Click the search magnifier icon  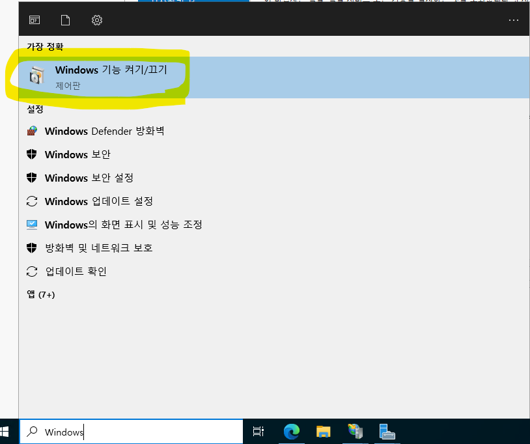(32, 432)
